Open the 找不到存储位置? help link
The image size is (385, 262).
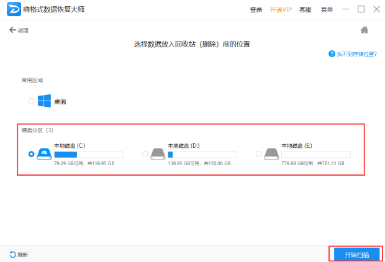(x=357, y=54)
